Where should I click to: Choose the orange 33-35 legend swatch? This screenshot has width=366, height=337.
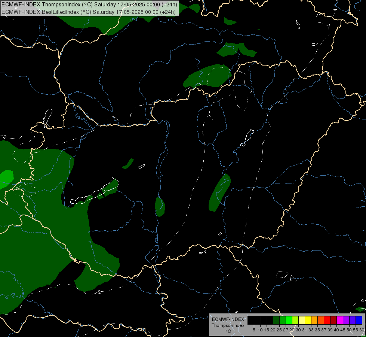click(314, 321)
